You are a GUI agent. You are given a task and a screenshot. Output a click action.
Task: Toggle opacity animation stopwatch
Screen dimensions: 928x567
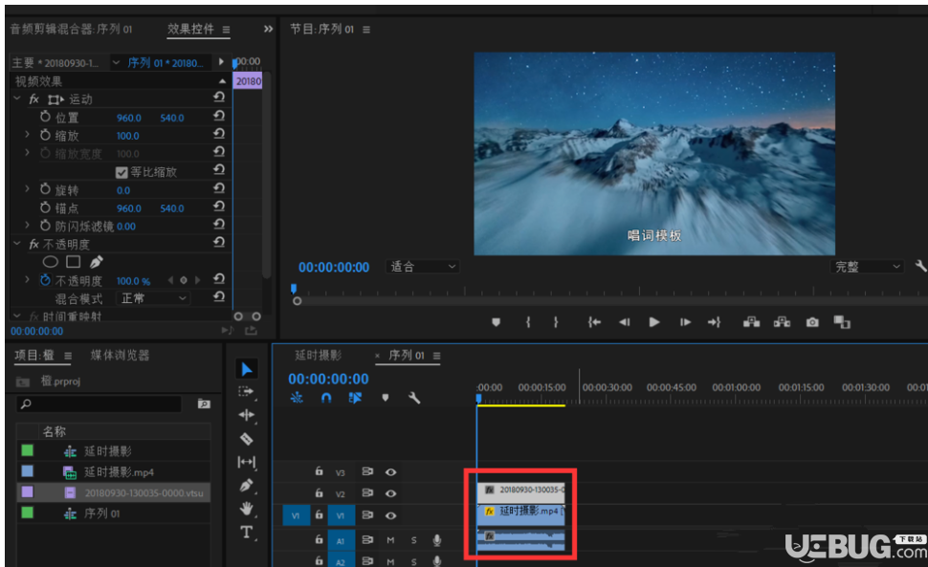[45, 280]
